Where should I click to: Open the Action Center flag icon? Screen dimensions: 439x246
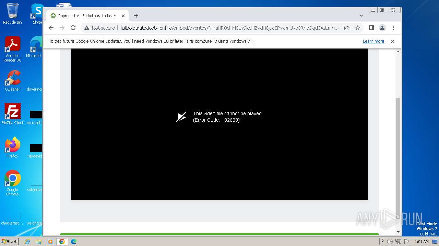coord(406,242)
